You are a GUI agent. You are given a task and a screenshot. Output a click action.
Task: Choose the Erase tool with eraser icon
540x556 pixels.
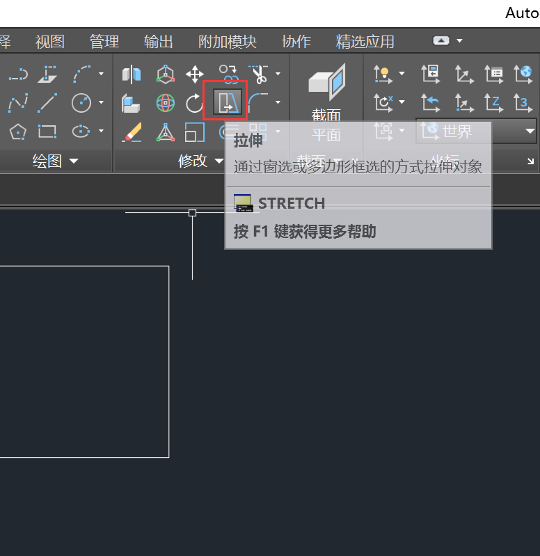[x=132, y=132]
